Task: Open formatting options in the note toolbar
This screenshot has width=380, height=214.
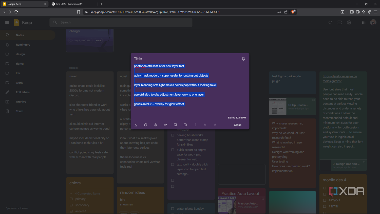Action: (136, 125)
